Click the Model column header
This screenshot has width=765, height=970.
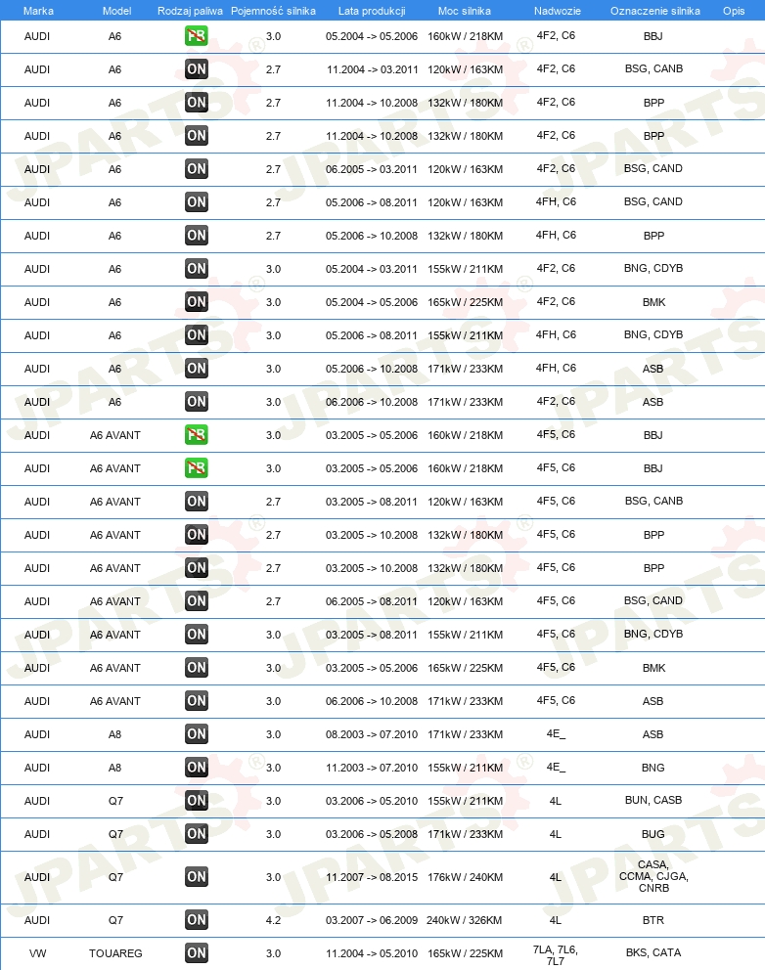click(x=116, y=11)
